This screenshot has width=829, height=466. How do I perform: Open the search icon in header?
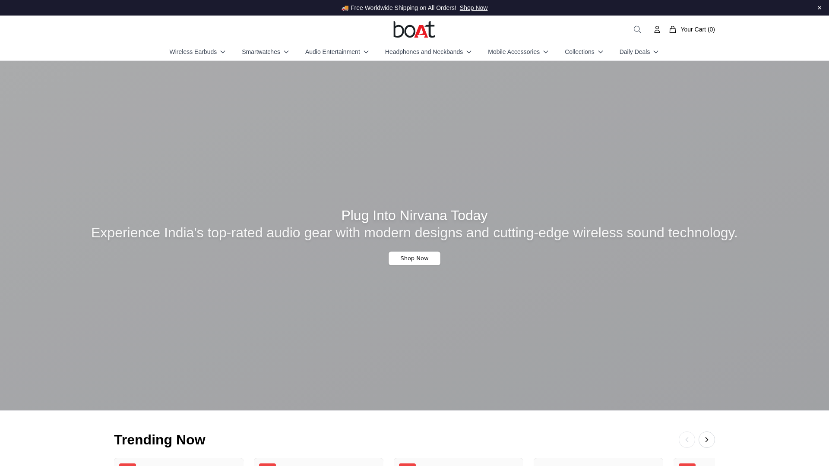[637, 29]
